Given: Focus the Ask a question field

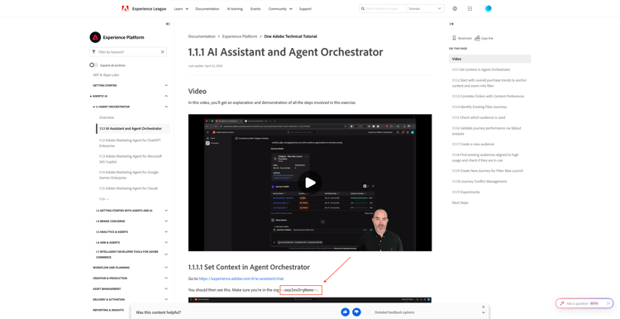Looking at the screenshot, I should click(584, 303).
